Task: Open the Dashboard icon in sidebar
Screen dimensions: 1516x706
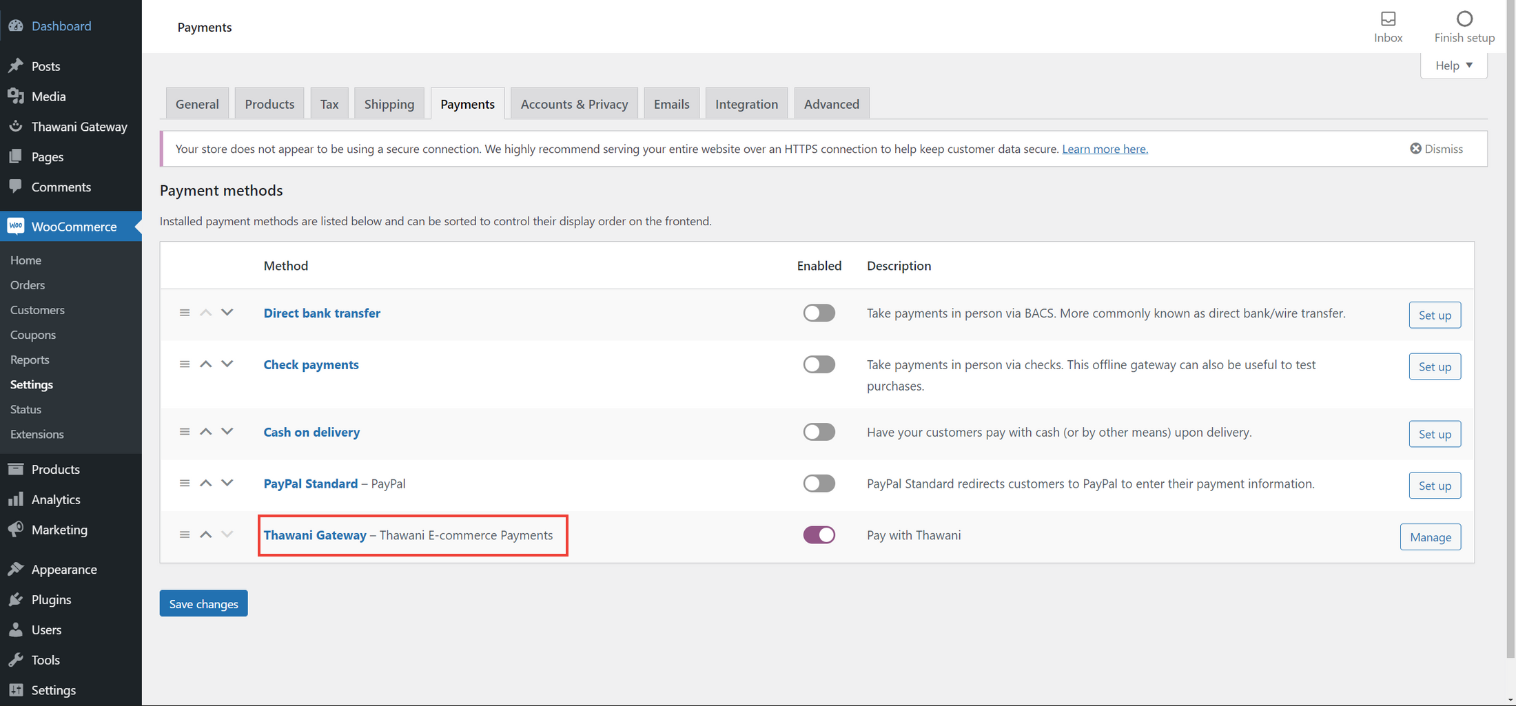Action: pos(16,25)
